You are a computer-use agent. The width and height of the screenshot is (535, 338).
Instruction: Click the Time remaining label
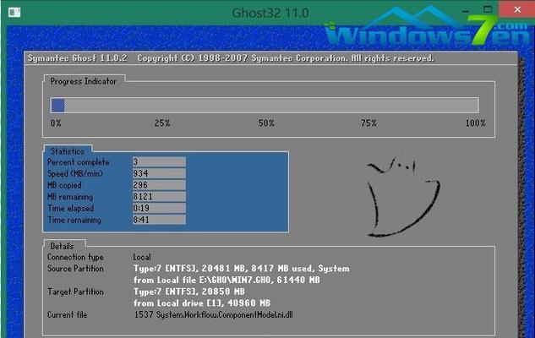coord(74,220)
